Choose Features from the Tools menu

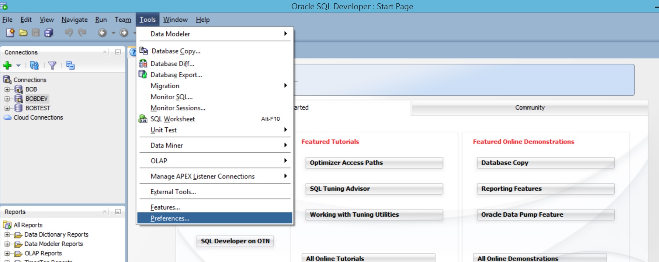[x=215, y=207]
